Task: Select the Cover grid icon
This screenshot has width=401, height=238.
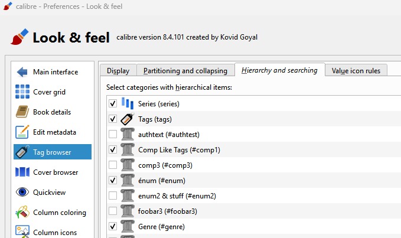Action: click(22, 92)
